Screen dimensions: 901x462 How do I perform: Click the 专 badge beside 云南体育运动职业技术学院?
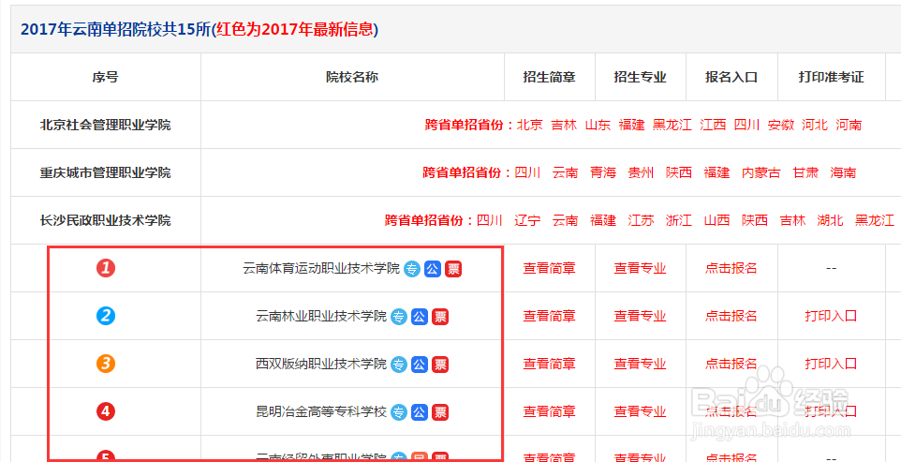point(412,268)
